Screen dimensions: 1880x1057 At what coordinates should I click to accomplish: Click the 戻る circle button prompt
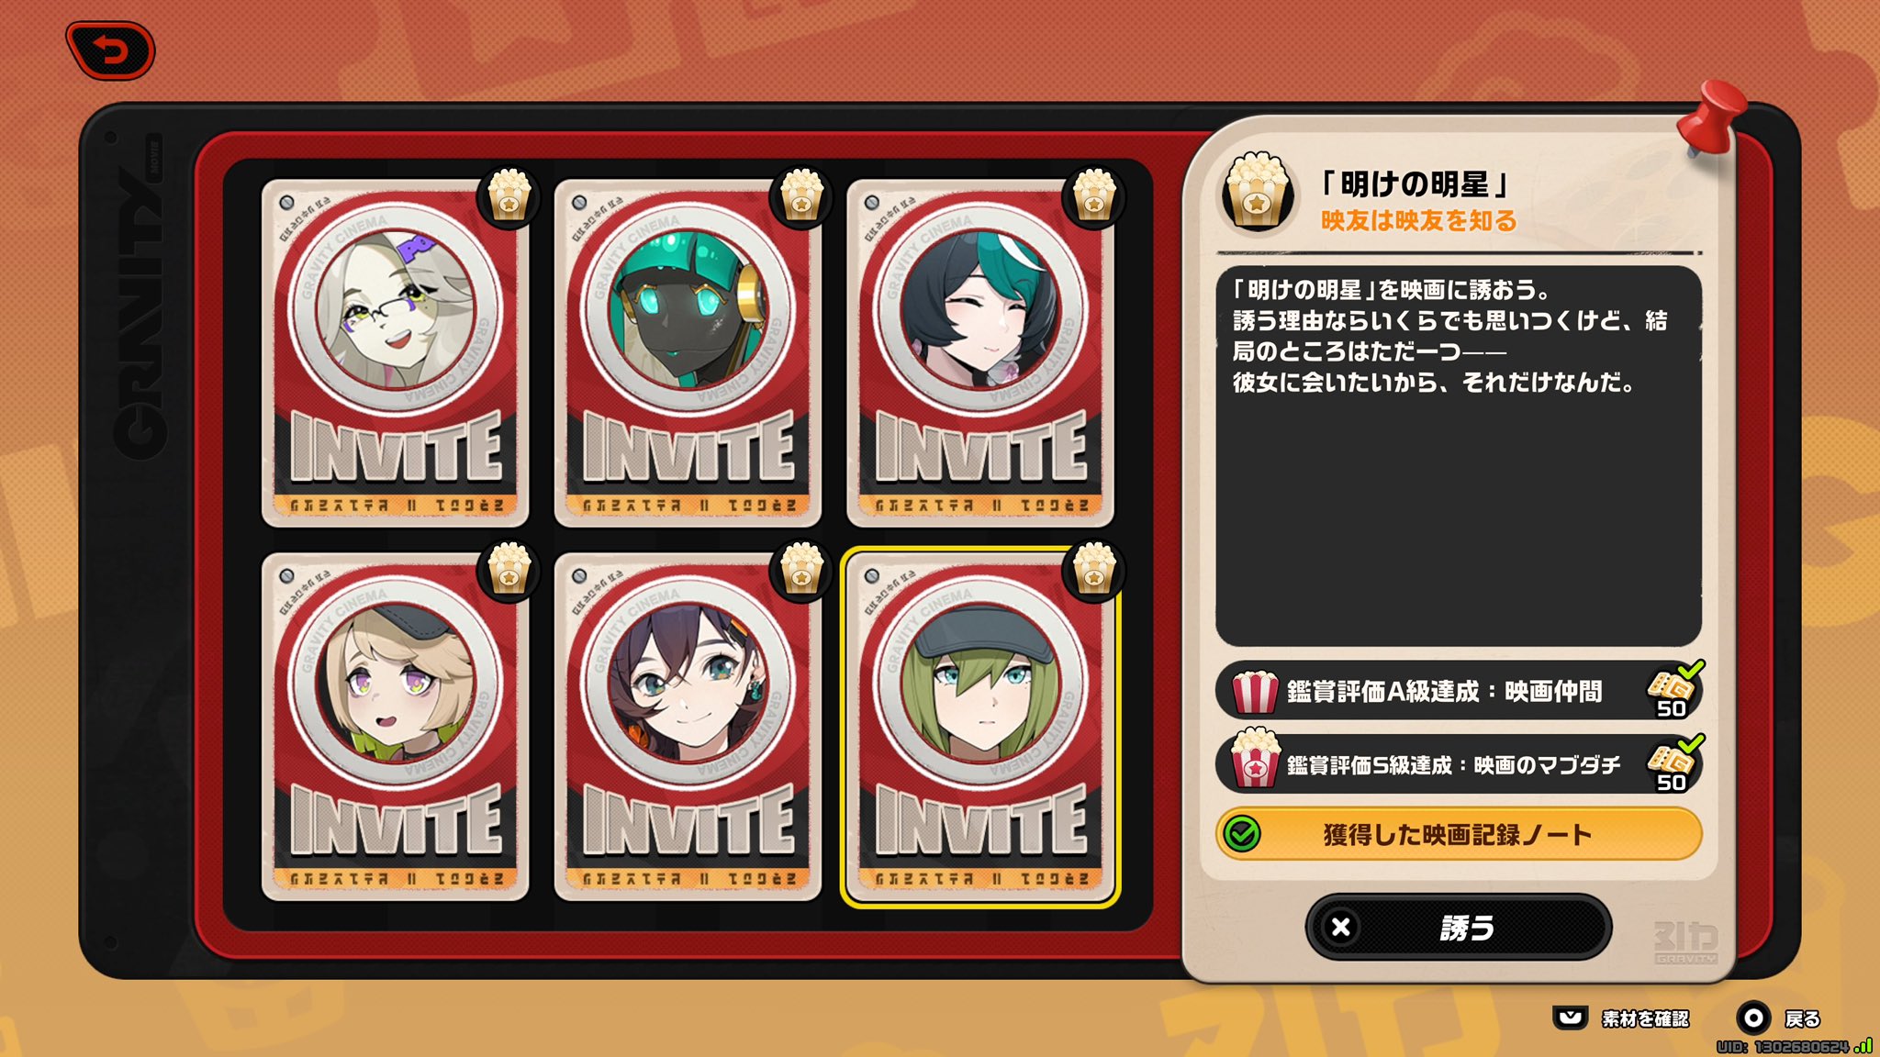click(1779, 1018)
